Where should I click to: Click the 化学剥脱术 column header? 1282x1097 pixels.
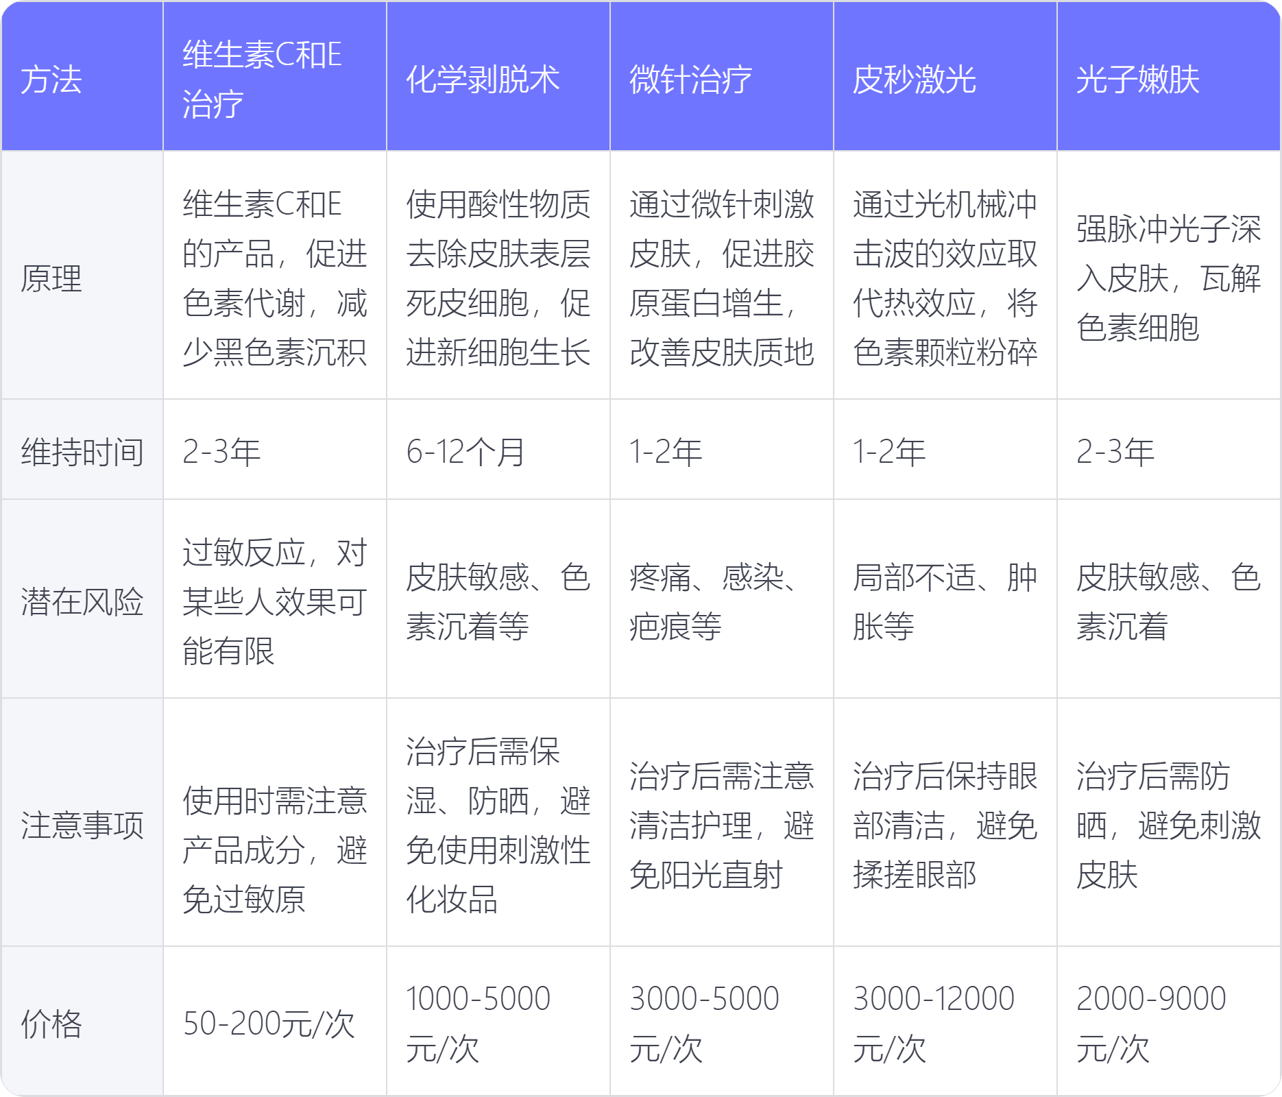click(483, 80)
